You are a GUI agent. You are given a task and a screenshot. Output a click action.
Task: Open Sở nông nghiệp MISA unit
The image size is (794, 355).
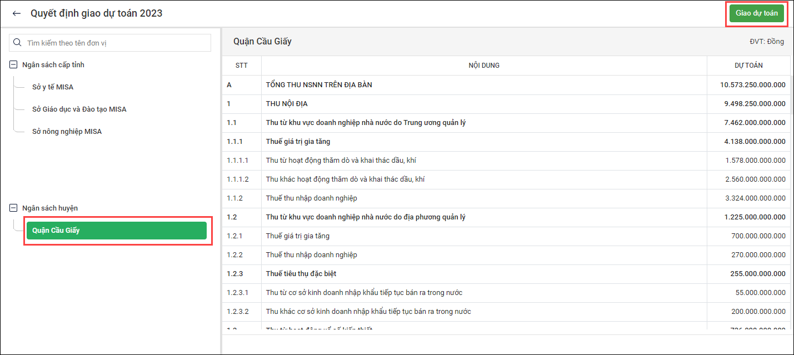point(67,132)
